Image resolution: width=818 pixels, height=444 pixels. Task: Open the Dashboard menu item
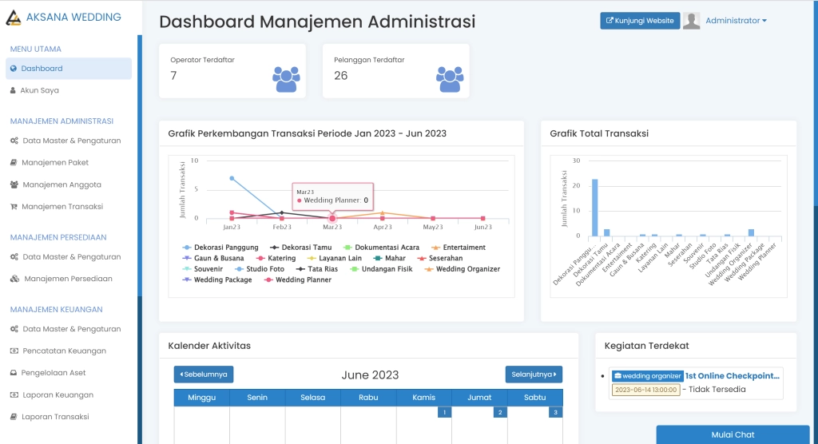(42, 69)
